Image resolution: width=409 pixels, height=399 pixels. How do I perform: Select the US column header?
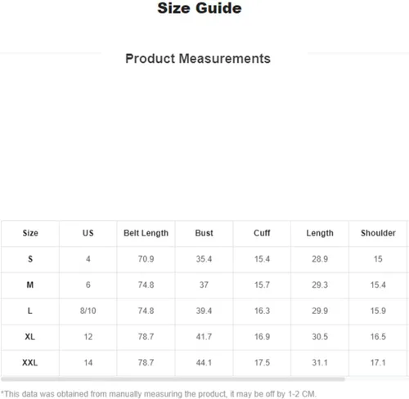coord(88,233)
